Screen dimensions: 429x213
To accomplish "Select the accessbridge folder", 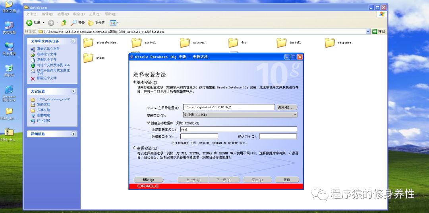I will click(100, 42).
